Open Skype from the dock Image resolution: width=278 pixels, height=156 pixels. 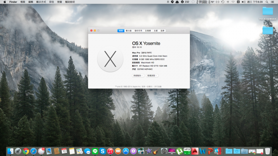click(x=103, y=151)
